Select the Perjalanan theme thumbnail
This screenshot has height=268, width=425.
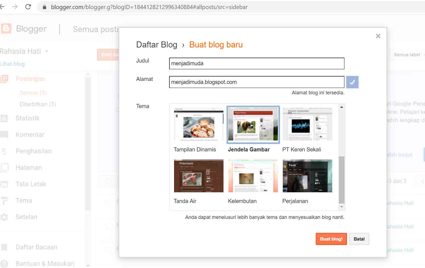(x=307, y=176)
